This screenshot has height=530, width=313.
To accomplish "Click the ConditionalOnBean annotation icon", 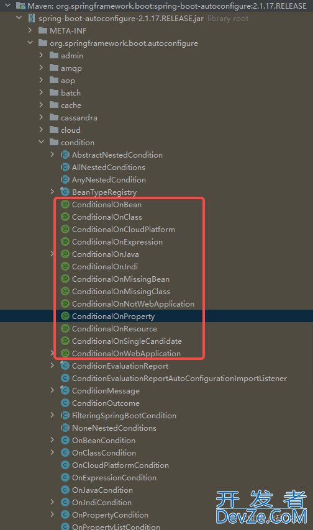I will pos(65,205).
